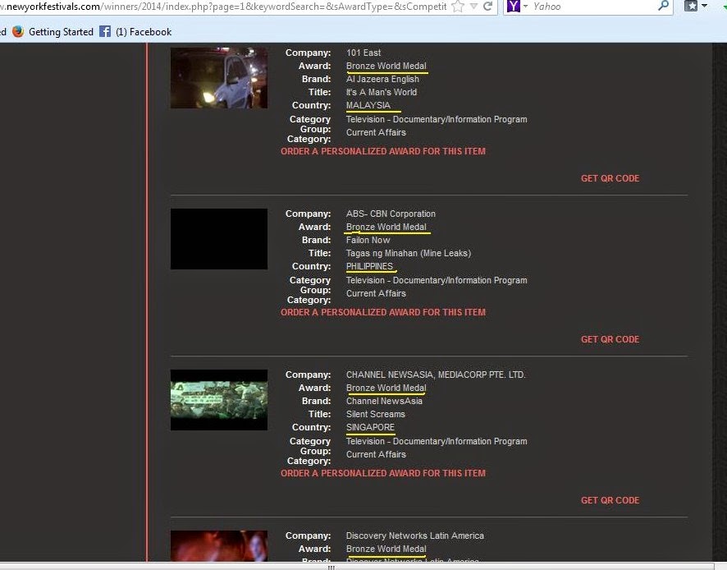727x570 pixels.
Task: Open the Silent Screams video thumbnail
Action: point(219,400)
